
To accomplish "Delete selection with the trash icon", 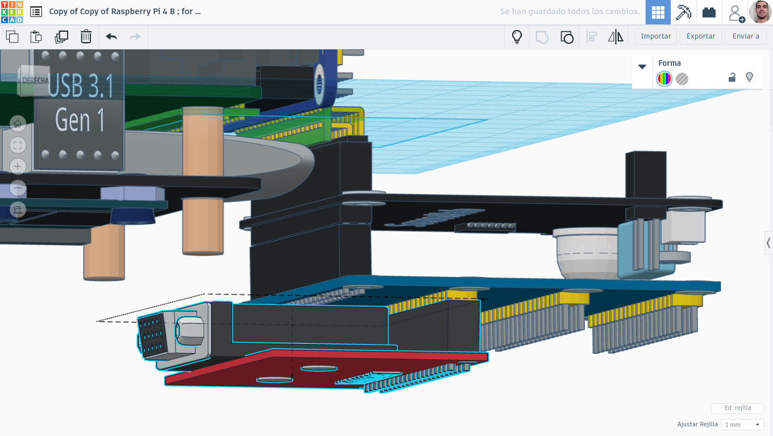I will [x=86, y=37].
